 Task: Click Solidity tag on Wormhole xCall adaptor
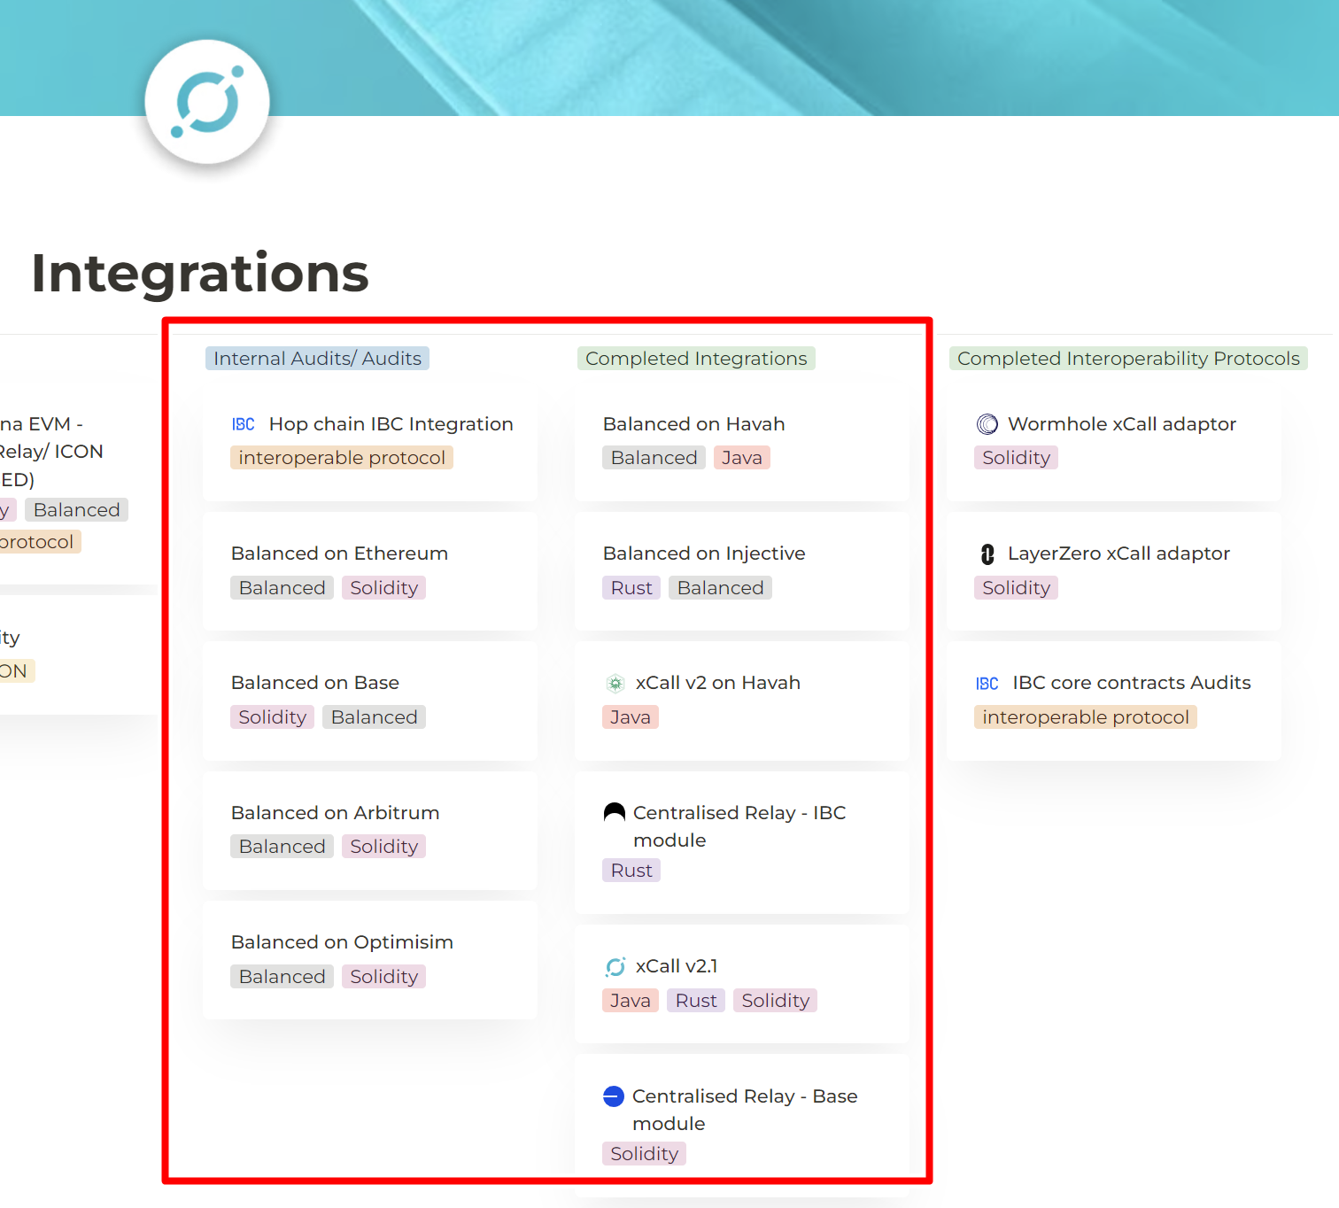click(1016, 458)
